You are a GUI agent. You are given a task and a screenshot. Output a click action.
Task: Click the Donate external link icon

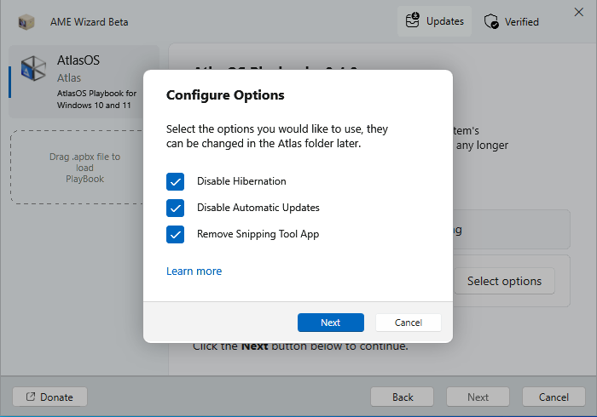tap(31, 397)
